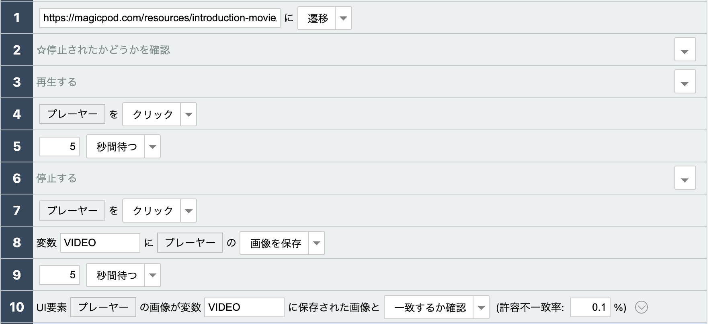Open the dropdown menu for comment step 3 再生する
This screenshot has width=709, height=324.
pos(685,82)
